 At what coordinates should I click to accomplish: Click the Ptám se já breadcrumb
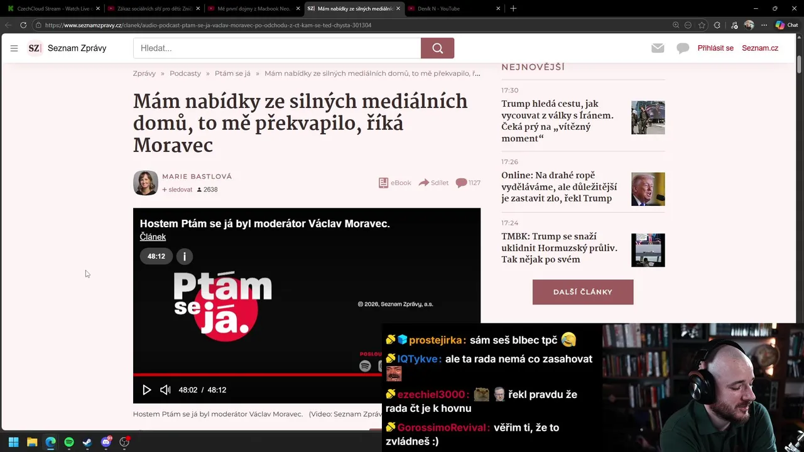point(232,73)
